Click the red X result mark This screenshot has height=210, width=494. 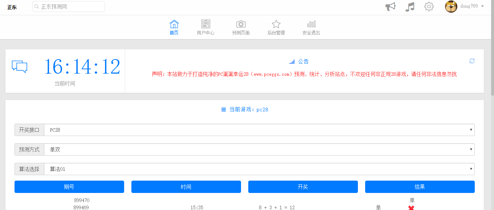coord(411,208)
